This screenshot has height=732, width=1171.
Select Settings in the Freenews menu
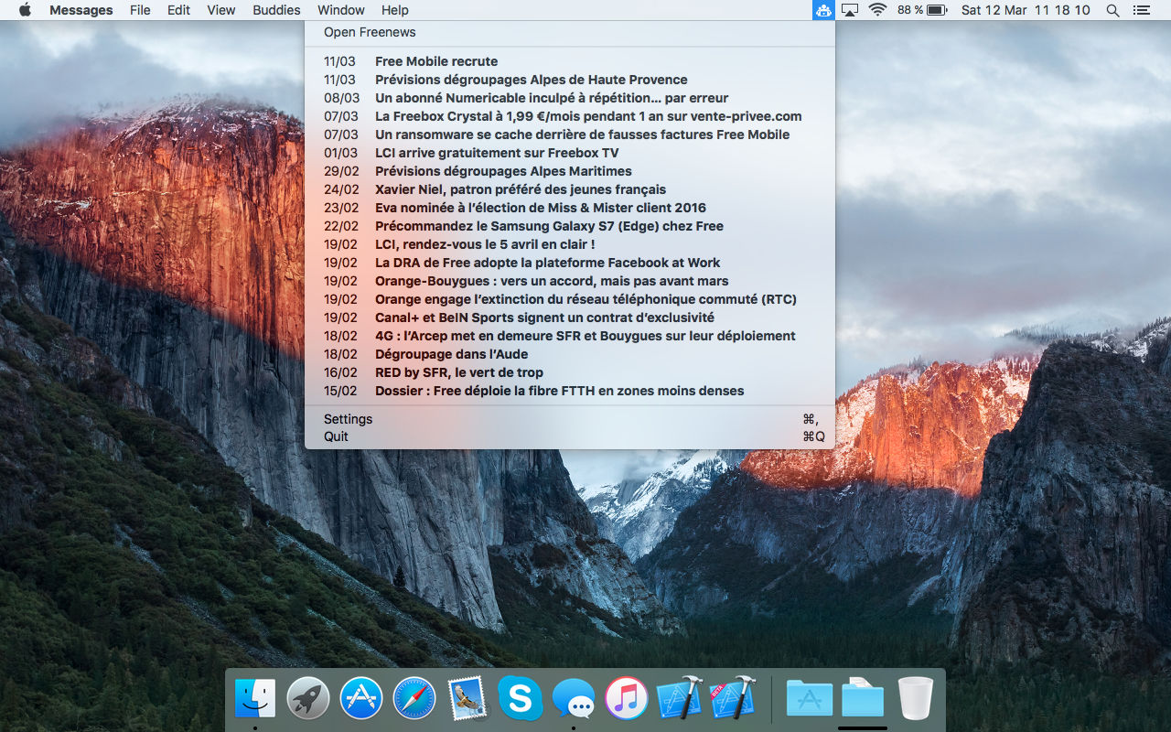point(570,419)
